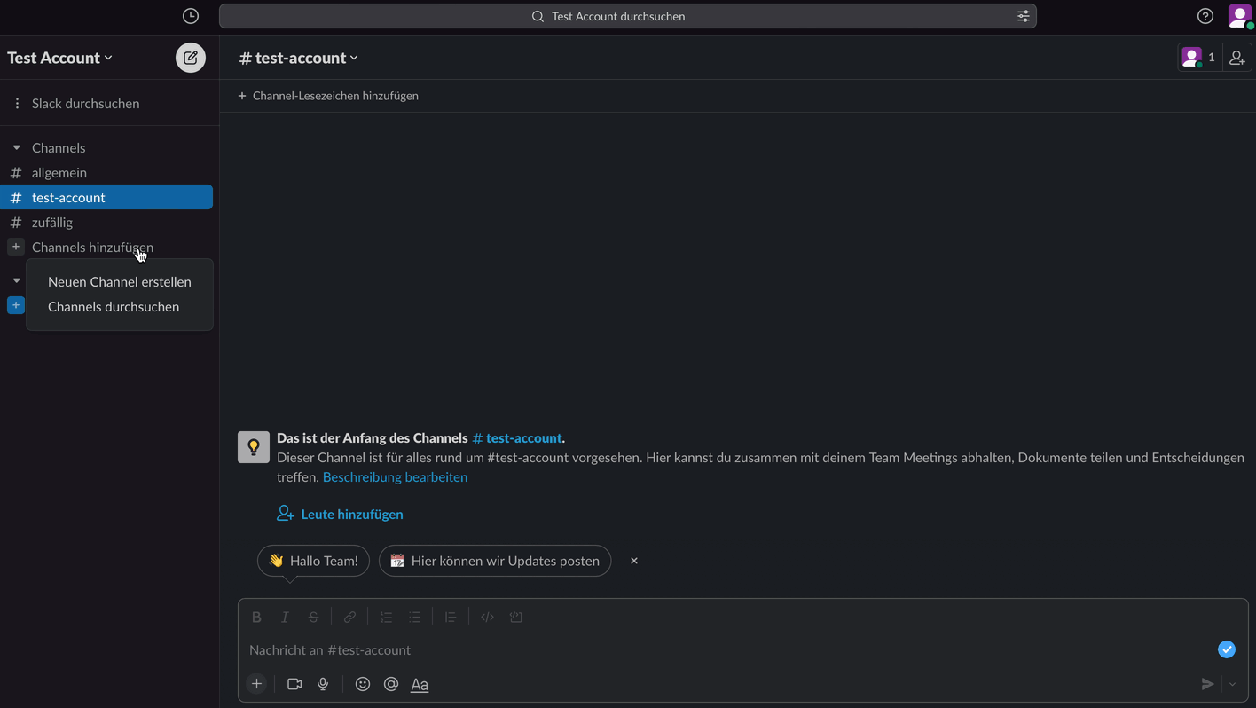Collapse the Channels section in sidebar
1256x708 pixels.
point(16,148)
